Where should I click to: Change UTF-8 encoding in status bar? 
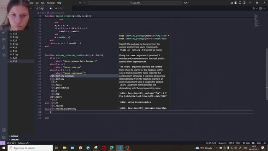231,143
